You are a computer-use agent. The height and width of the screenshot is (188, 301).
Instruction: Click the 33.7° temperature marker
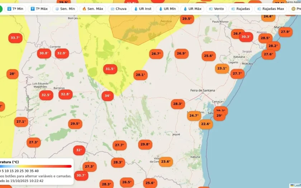point(15,38)
